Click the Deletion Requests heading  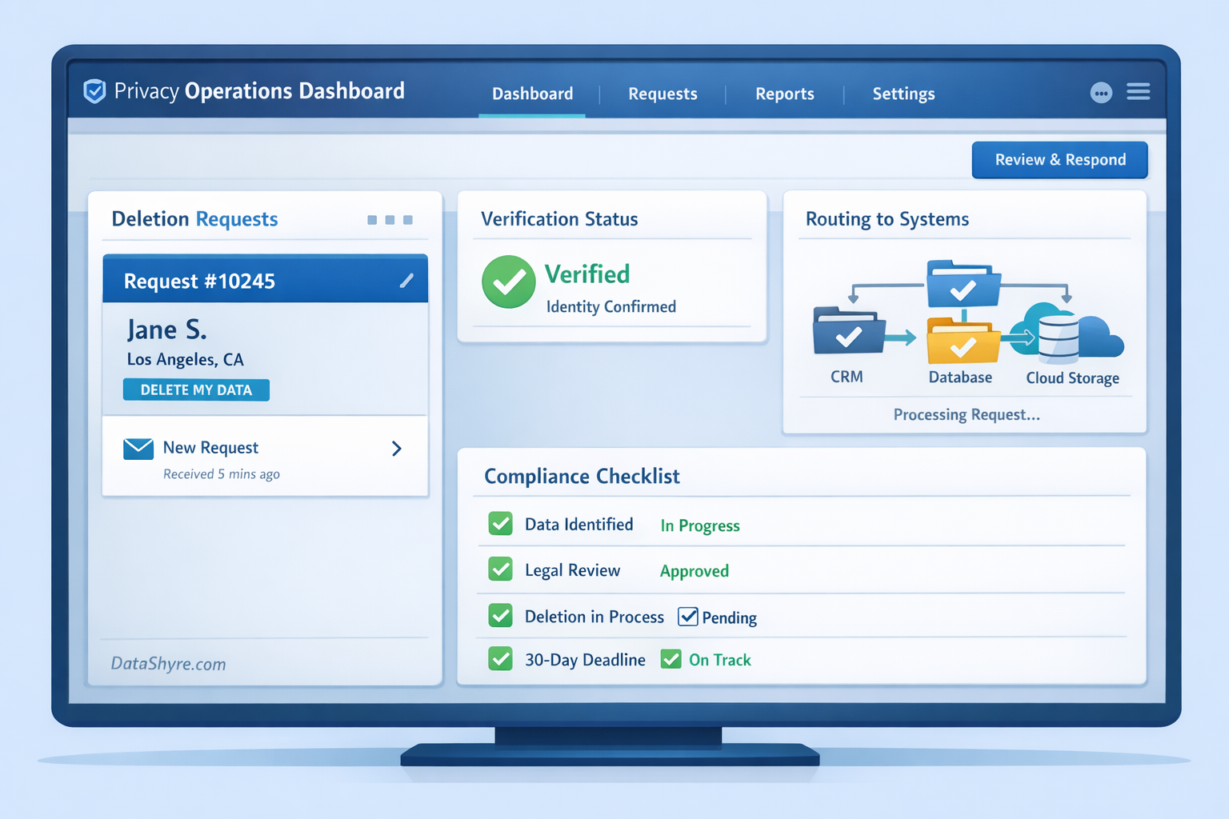pos(194,219)
